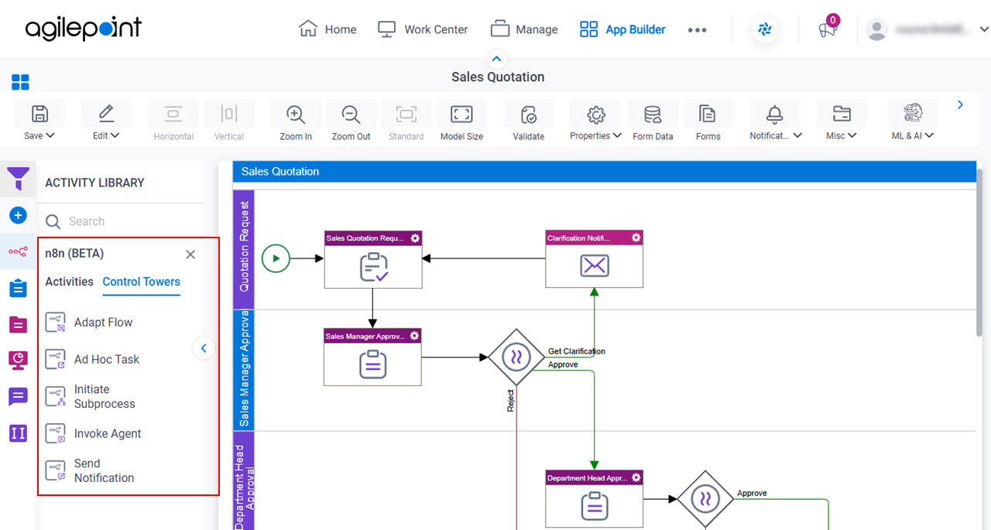The width and height of the screenshot is (991, 530).
Task: Select the Adapt Flow activity
Action: [x=88, y=323]
